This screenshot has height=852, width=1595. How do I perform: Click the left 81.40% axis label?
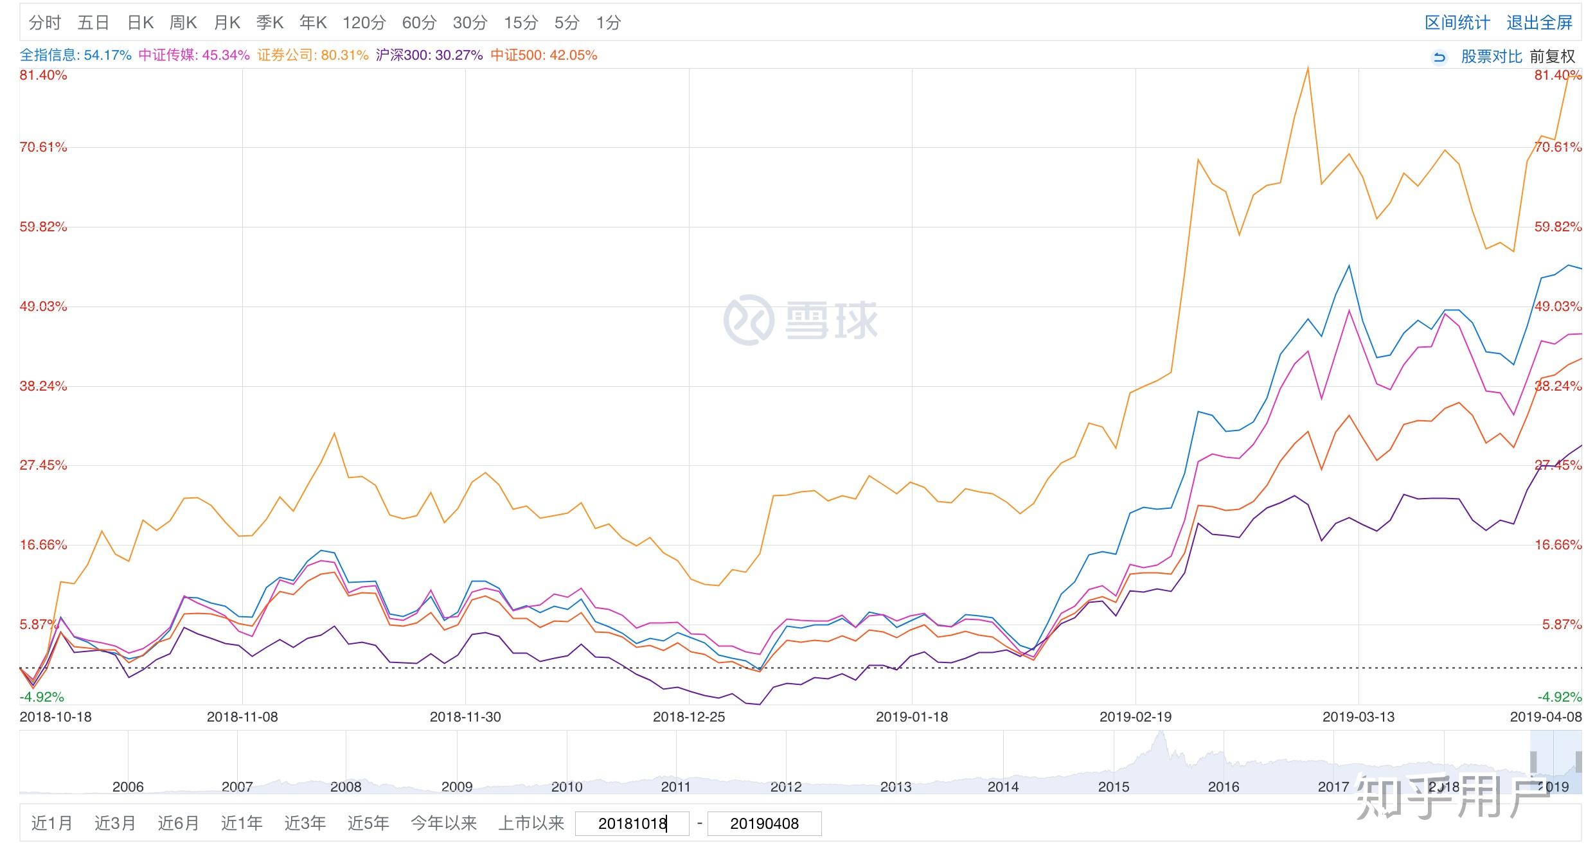pyautogui.click(x=43, y=75)
